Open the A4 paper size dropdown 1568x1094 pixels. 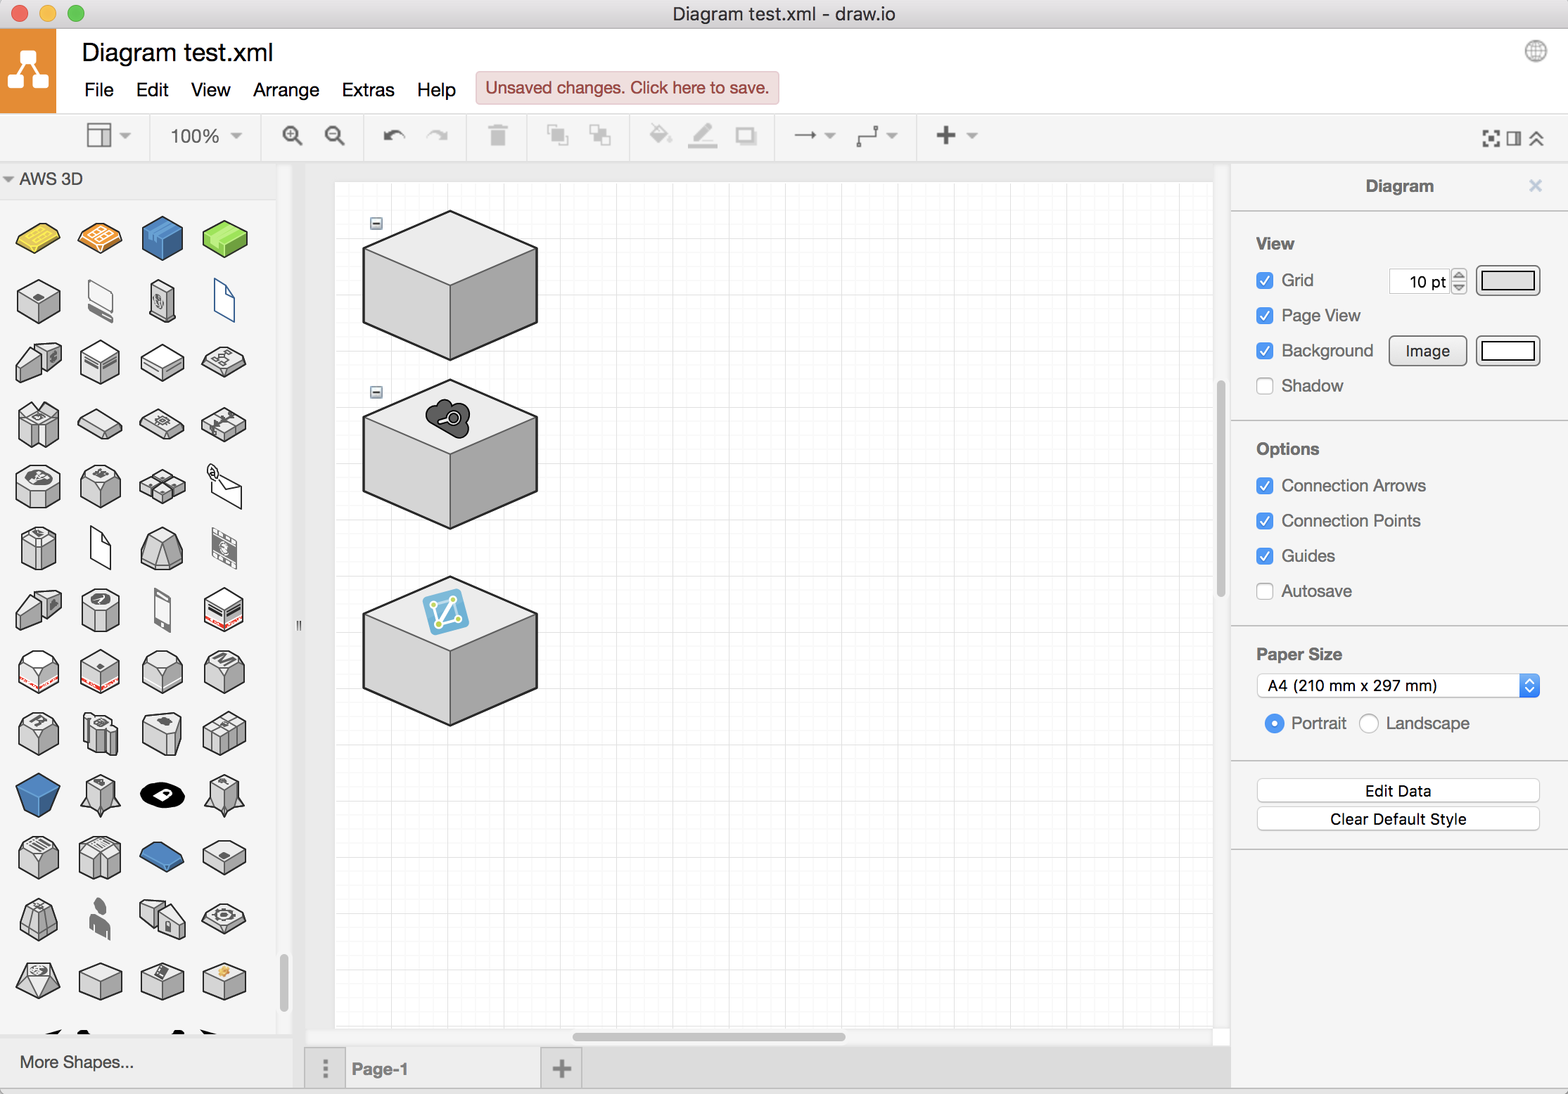tap(1398, 686)
